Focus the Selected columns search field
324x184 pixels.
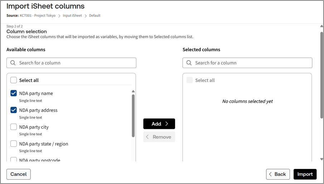point(251,63)
